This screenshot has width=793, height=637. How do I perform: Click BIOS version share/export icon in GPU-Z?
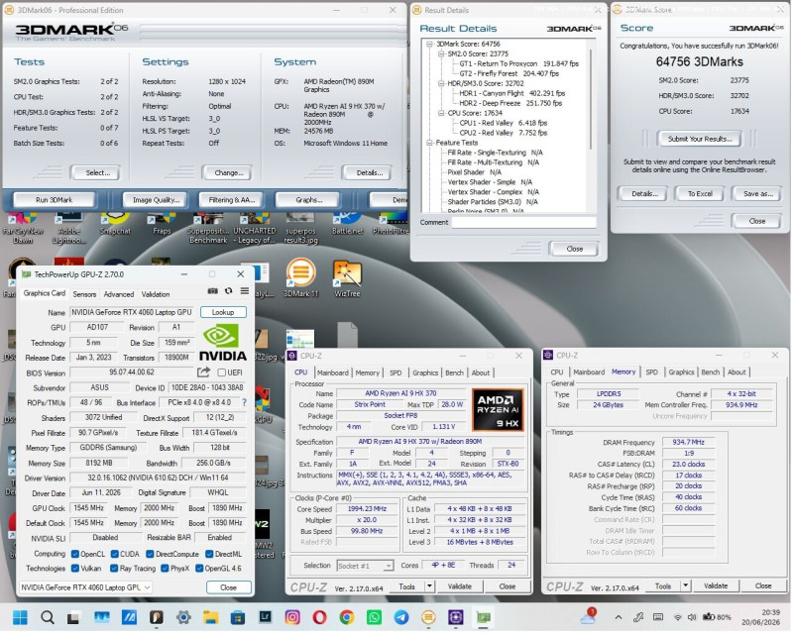click(203, 373)
